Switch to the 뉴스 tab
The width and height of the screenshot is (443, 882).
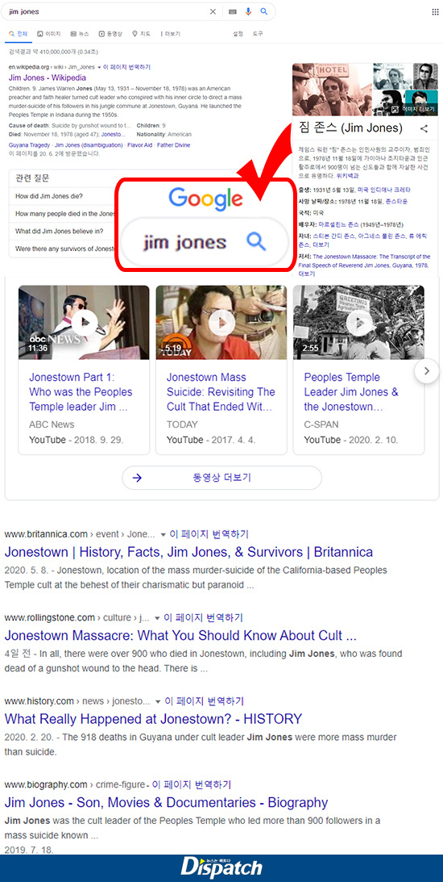click(x=81, y=34)
